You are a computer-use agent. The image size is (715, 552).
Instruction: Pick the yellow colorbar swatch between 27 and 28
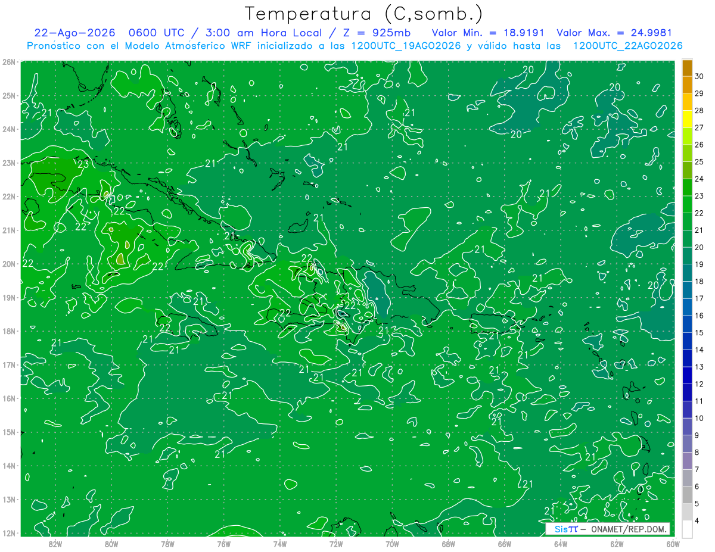click(688, 118)
